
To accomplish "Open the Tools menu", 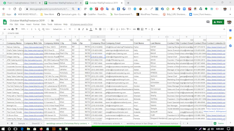I will (50, 24).
